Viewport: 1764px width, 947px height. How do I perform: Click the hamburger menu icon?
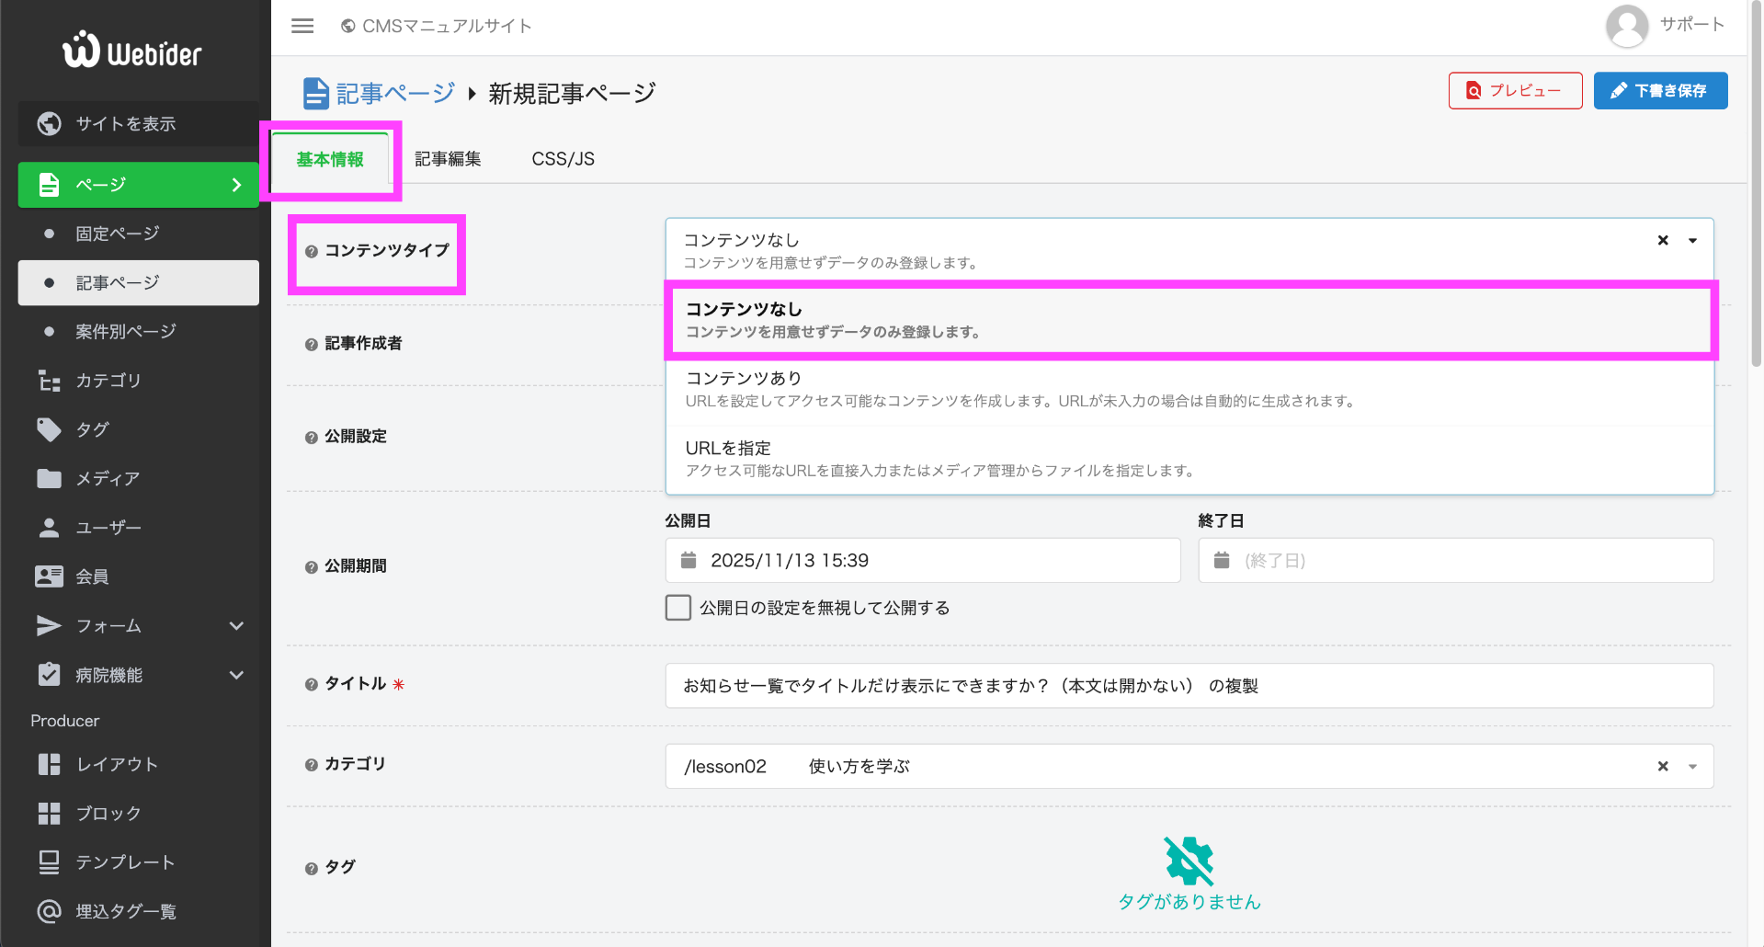pyautogui.click(x=302, y=26)
